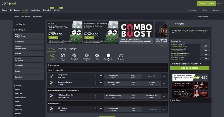
Task: Open sub-nav Promotions link
Action: pyautogui.click(x=38, y=16)
